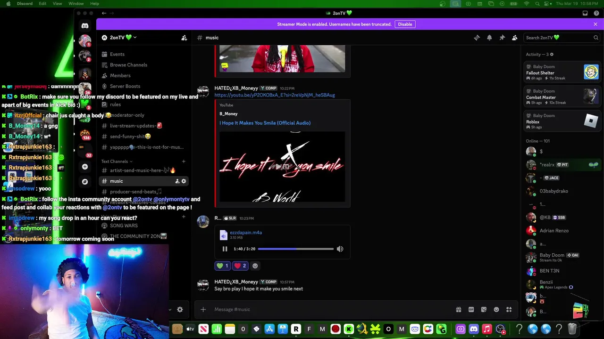The image size is (604, 339).
Task: Invite people icon beside 2onTV server name
Action: tap(184, 38)
